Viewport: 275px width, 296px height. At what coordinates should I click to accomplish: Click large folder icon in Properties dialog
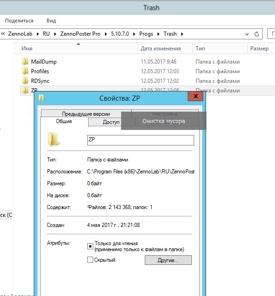point(53,140)
